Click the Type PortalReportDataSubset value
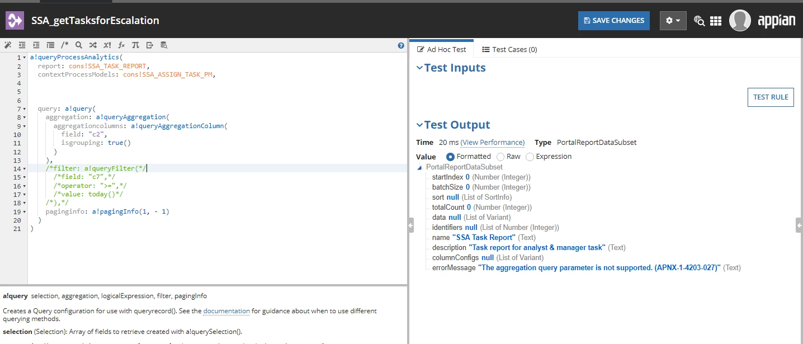Image resolution: width=803 pixels, height=344 pixels. (x=597, y=143)
